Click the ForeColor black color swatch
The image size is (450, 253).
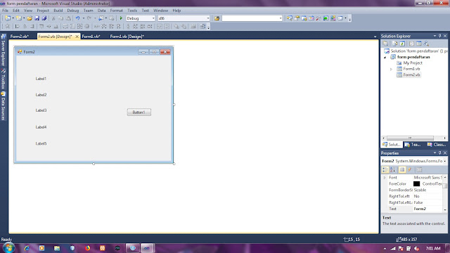coord(416,184)
